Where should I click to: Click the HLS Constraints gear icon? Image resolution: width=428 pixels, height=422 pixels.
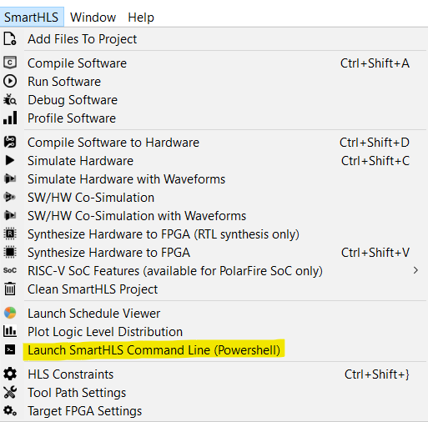pos(10,374)
